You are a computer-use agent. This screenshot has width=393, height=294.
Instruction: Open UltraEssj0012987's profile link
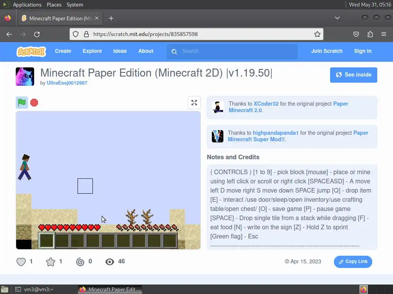point(67,83)
